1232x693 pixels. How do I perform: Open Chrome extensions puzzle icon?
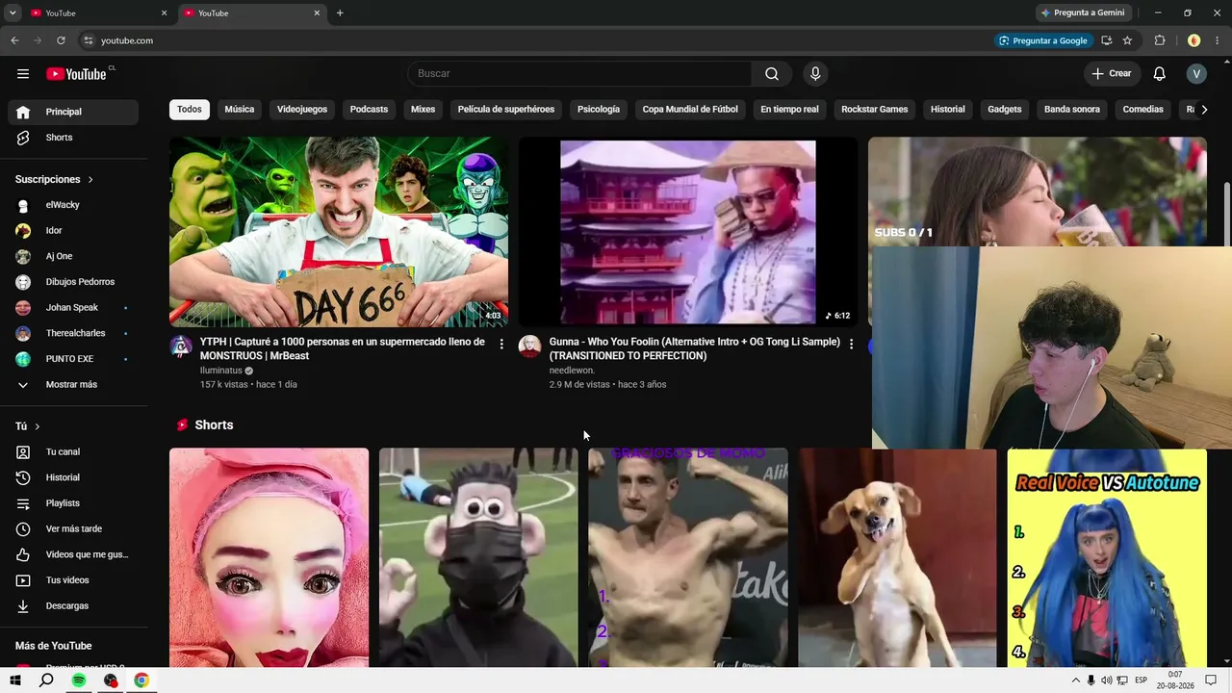pyautogui.click(x=1160, y=40)
